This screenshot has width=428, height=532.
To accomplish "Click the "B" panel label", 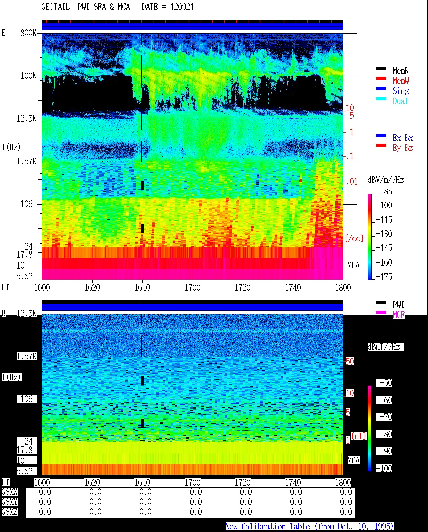I will [x=4, y=314].
